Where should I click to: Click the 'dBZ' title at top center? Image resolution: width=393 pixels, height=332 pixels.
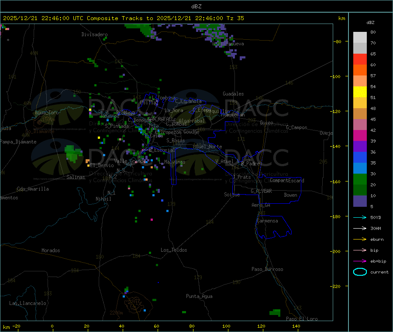coord(196,7)
